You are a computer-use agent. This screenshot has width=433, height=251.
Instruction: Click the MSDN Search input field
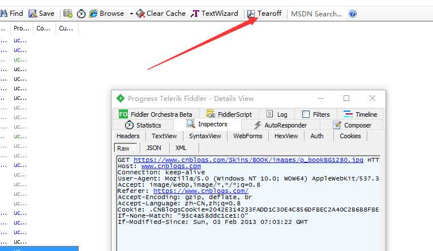click(x=316, y=14)
